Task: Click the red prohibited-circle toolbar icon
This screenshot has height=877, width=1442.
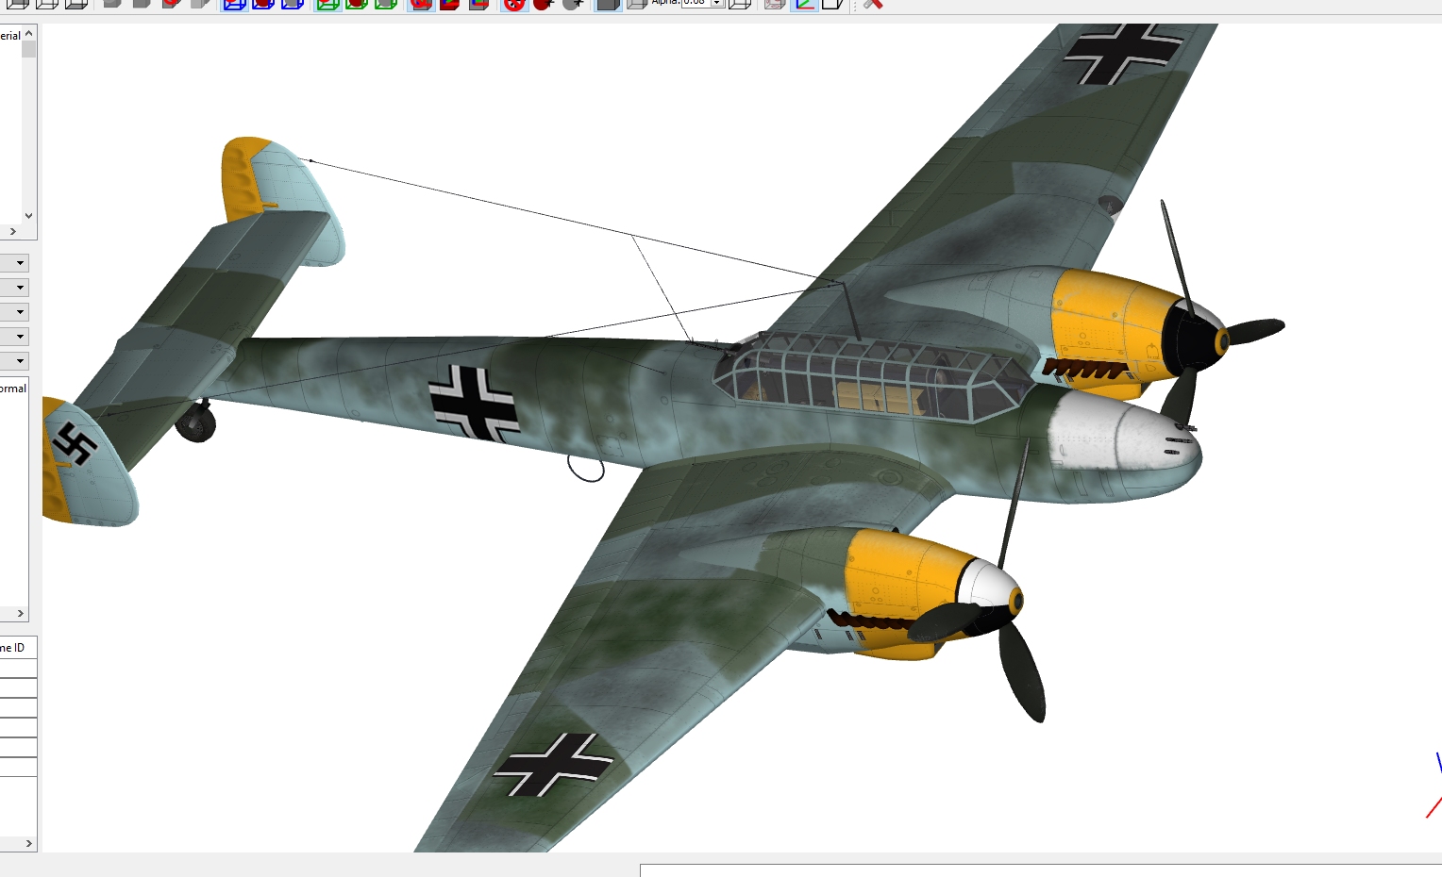Action: tap(514, 4)
